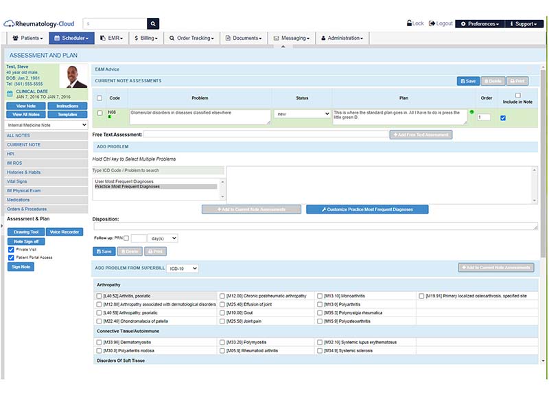
Task: Click the Rheumatology-Cloud logo
Action: pyautogui.click(x=39, y=24)
